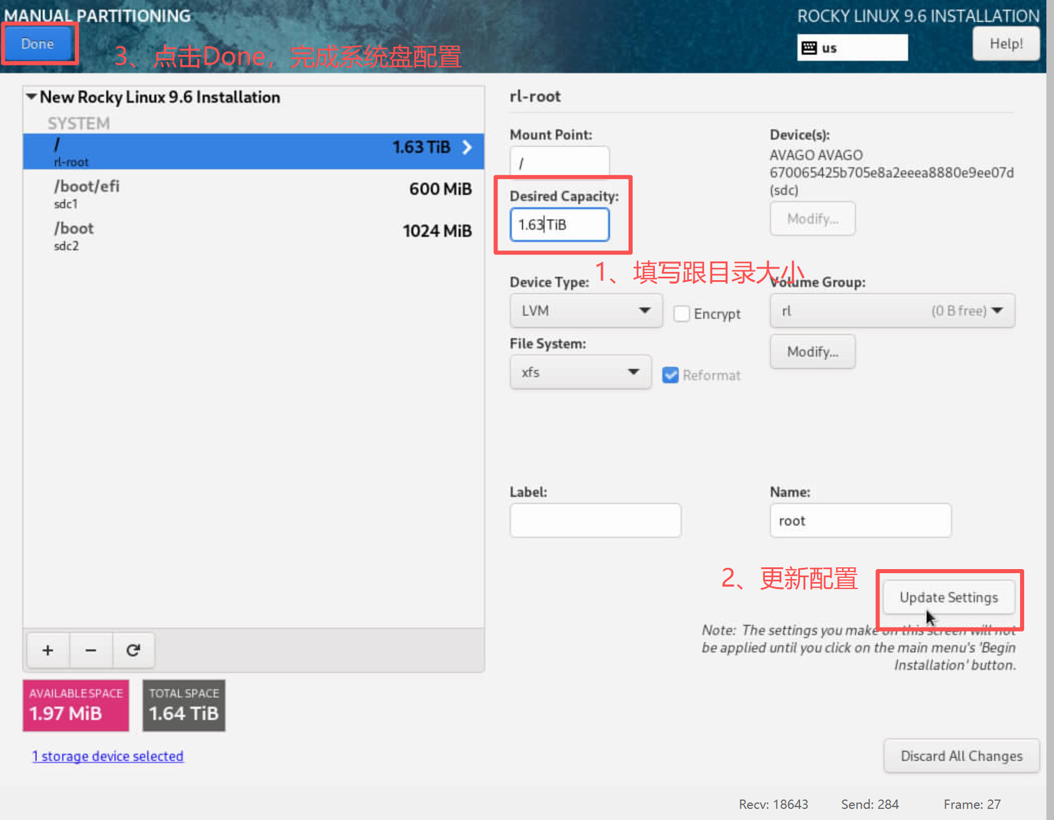The width and height of the screenshot is (1054, 820).
Task: Click the Help! button
Action: [x=1005, y=44]
